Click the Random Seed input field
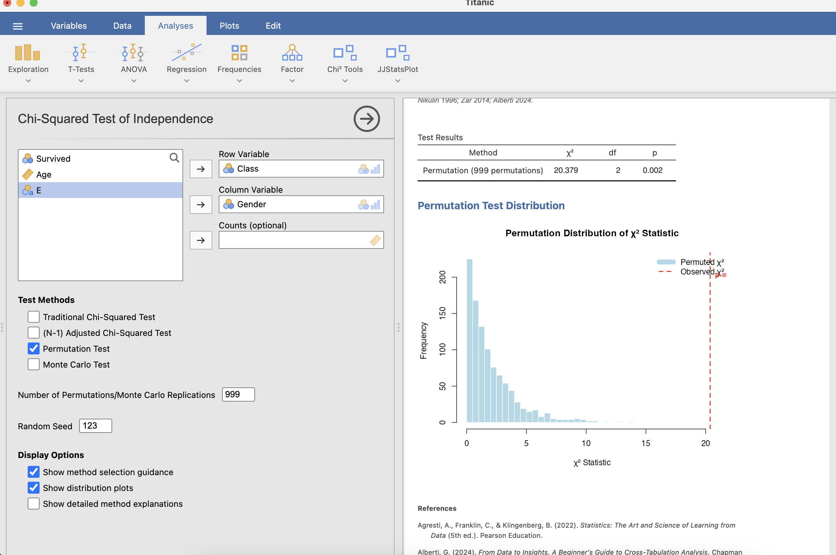This screenshot has width=836, height=555. (96, 426)
